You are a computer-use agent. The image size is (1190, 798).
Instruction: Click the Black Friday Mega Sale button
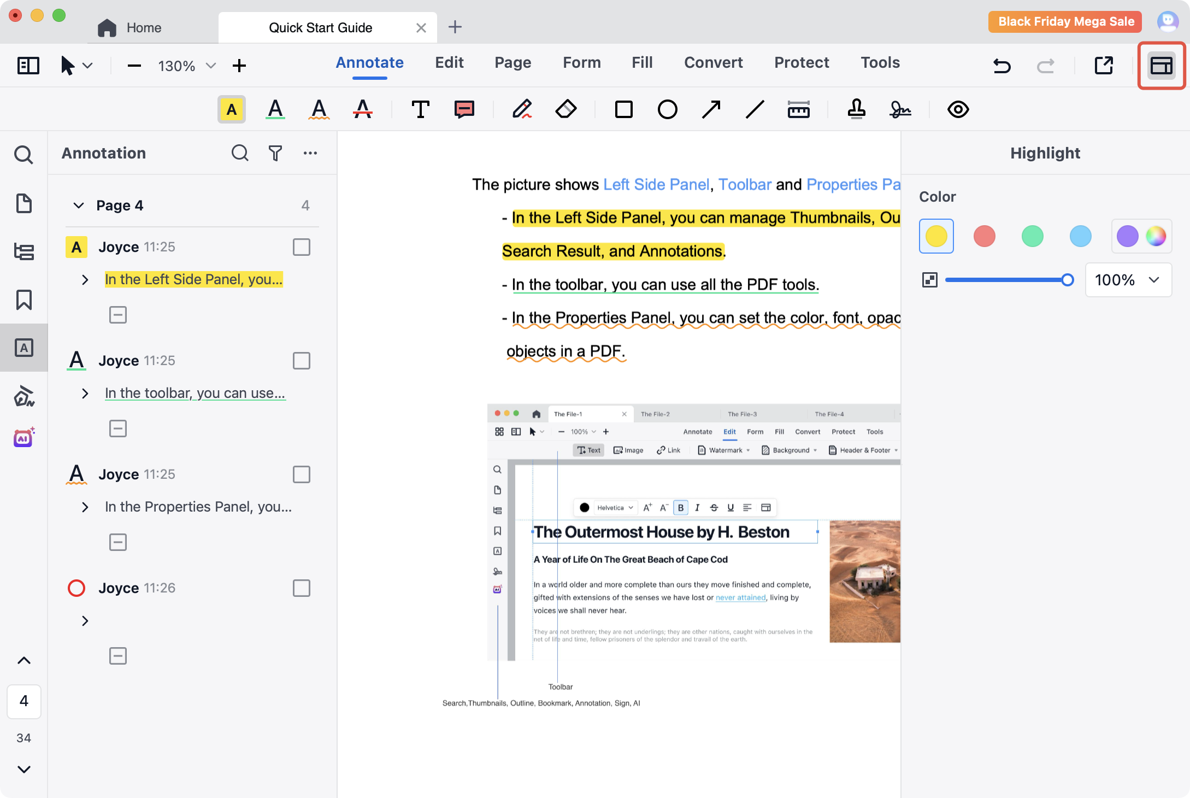click(x=1065, y=22)
